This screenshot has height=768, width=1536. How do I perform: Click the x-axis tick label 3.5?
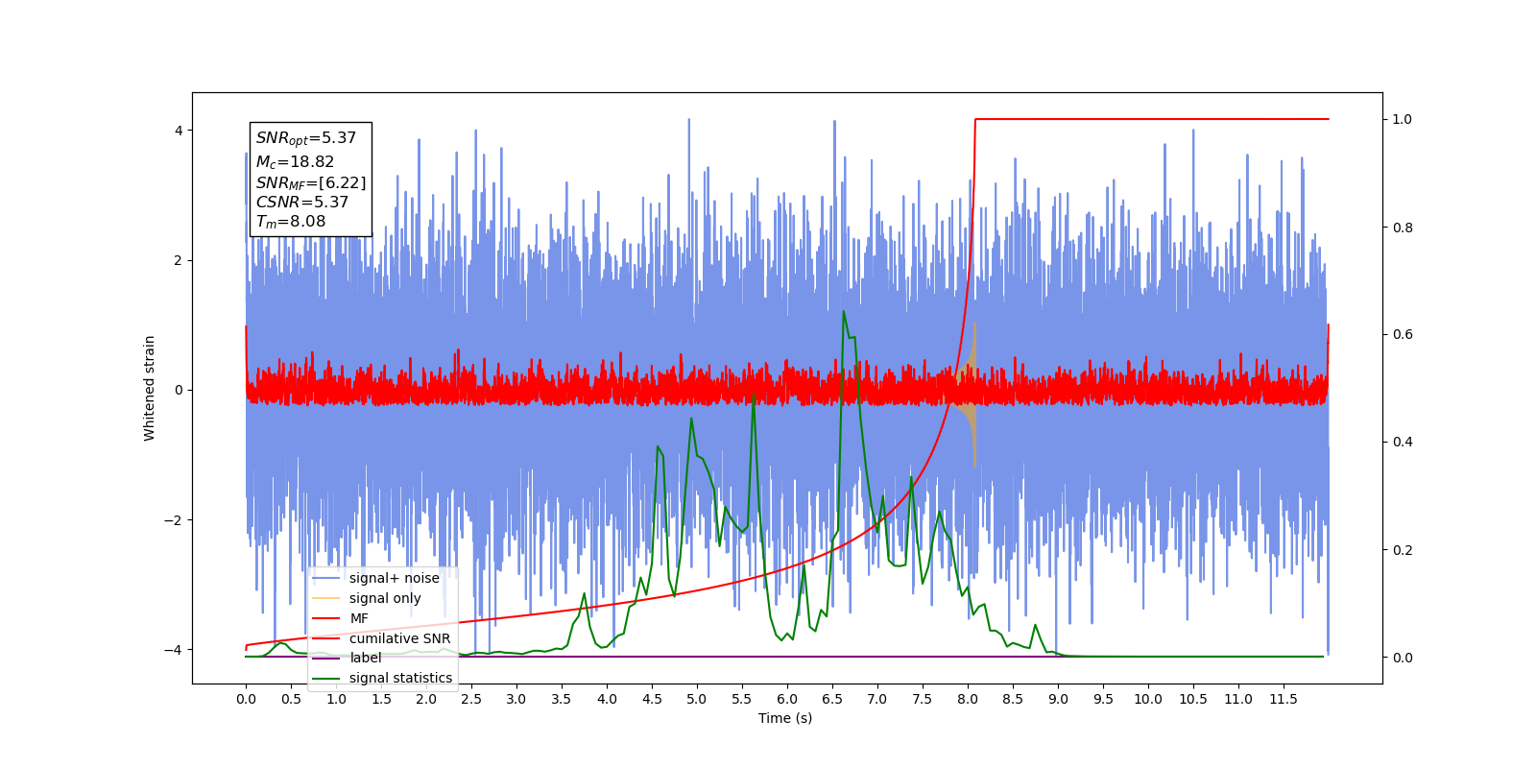[562, 699]
